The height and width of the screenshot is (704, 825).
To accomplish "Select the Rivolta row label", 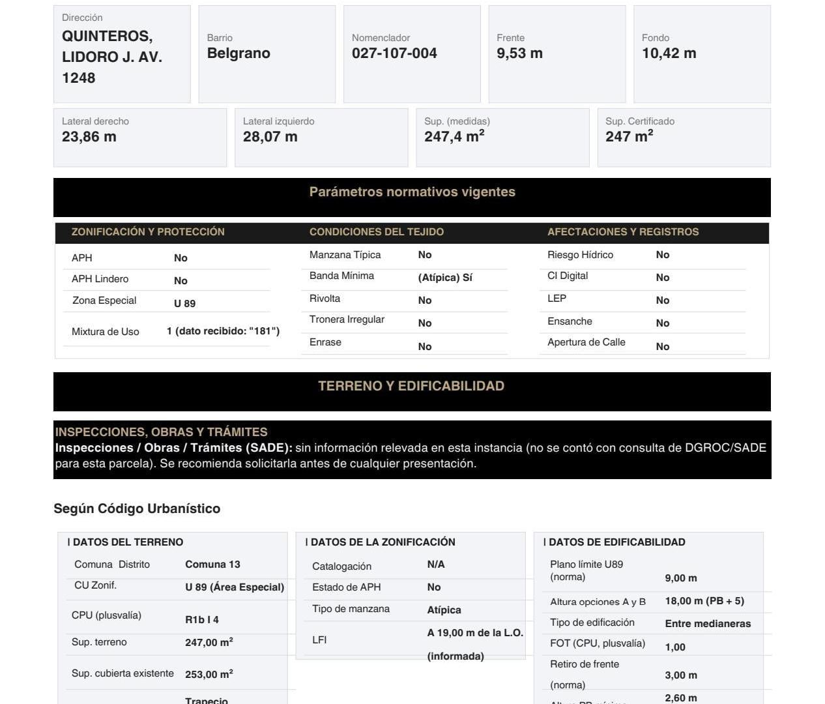I will [x=325, y=299].
